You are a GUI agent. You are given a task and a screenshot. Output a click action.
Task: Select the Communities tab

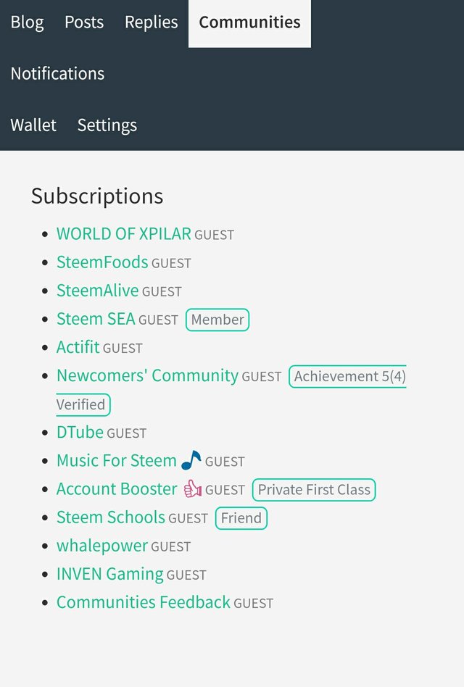pos(249,22)
